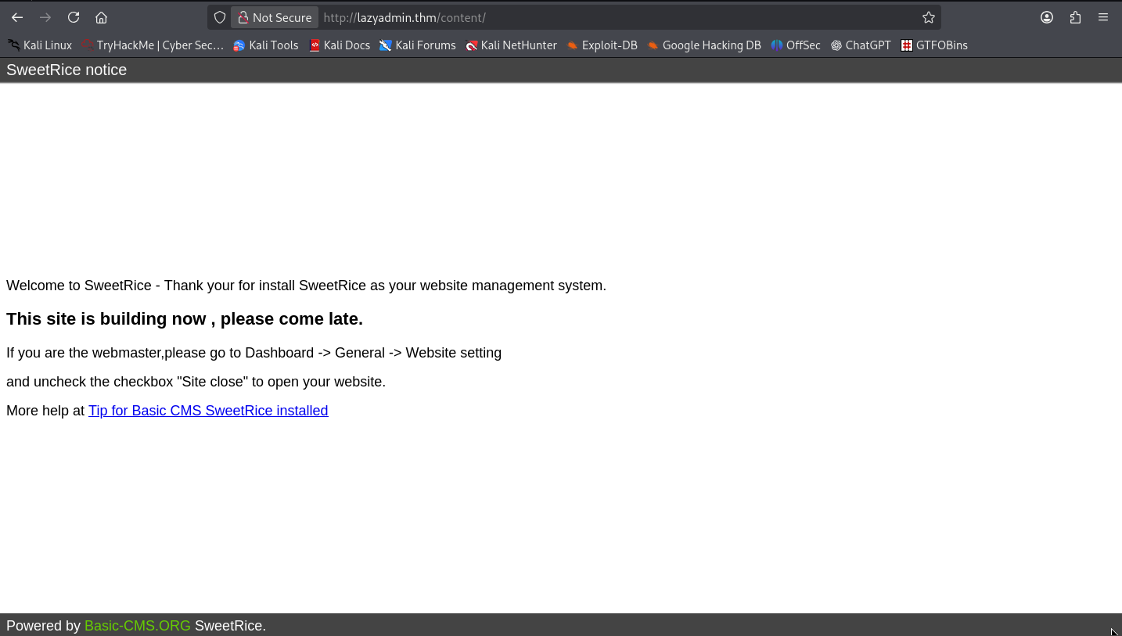Open the extensions puzzle icon

coord(1075,17)
